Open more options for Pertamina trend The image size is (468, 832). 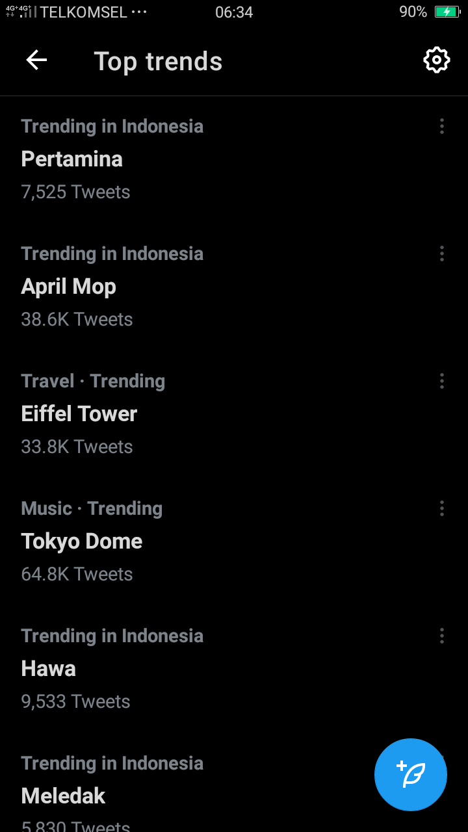pyautogui.click(x=442, y=126)
